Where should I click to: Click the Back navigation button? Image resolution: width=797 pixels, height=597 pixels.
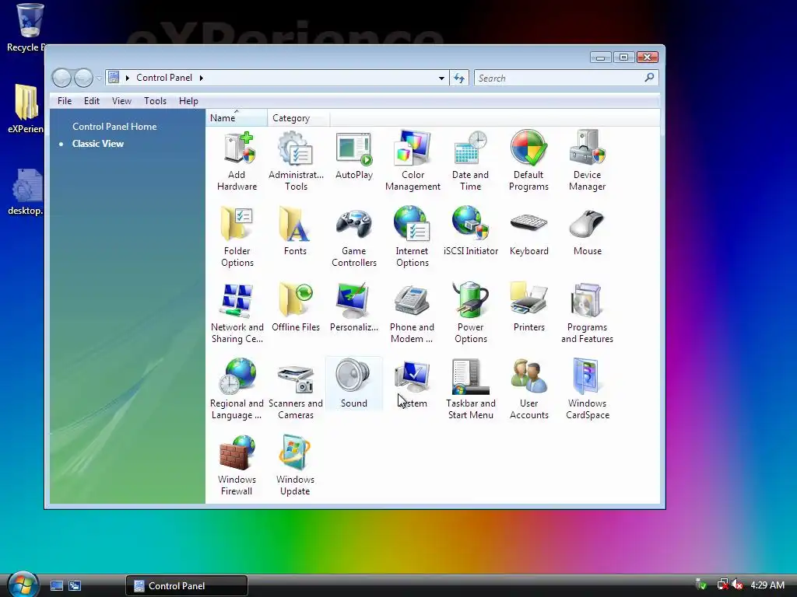(62, 79)
